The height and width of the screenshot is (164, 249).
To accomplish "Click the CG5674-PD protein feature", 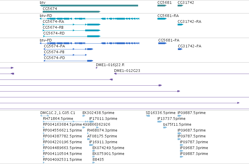I will 68,61.
